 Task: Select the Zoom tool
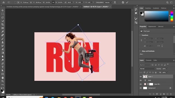[2, 81]
